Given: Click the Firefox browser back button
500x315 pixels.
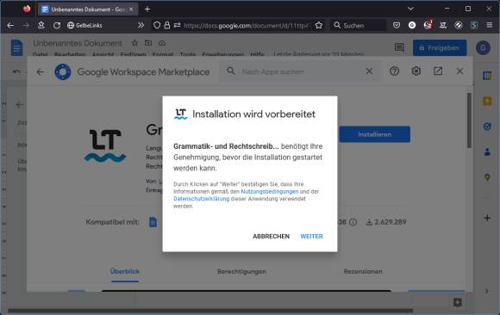Looking at the screenshot, I should click(x=10, y=25).
